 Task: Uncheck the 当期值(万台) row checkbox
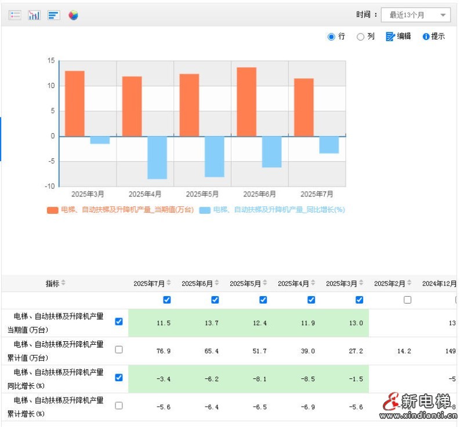pos(119,322)
